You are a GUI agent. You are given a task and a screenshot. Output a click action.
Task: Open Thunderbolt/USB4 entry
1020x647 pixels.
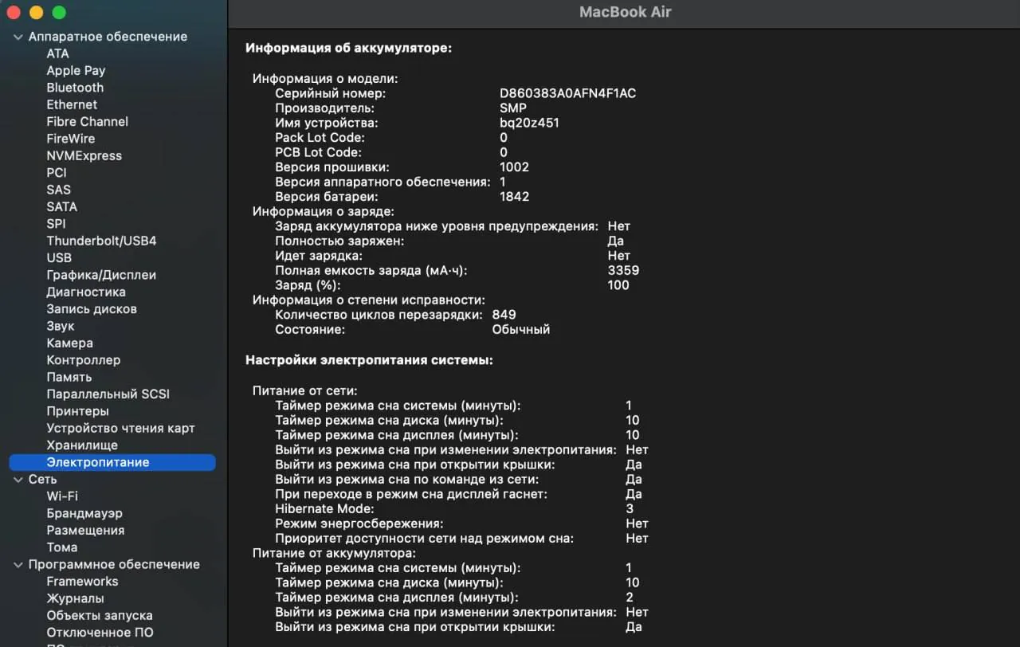(101, 241)
